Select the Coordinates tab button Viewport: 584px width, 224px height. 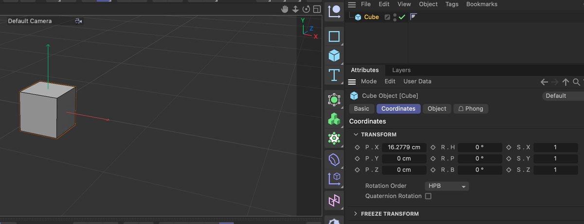click(399, 109)
